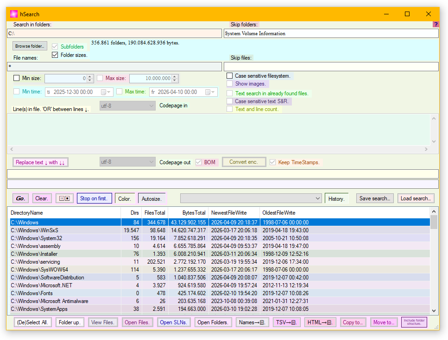The width and height of the screenshot is (448, 340).
Task: Click the Save search button
Action: (x=375, y=198)
